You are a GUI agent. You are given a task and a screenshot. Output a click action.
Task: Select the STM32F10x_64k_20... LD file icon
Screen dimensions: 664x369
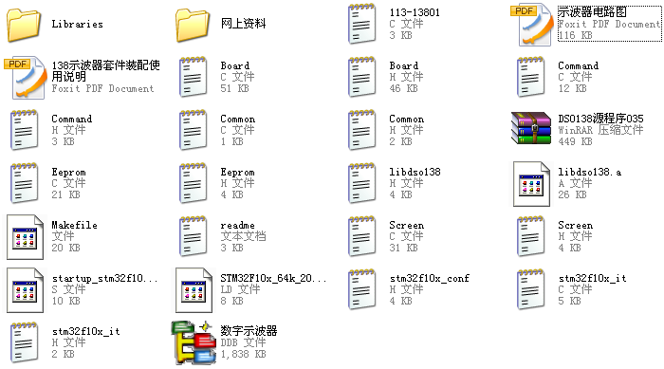(x=194, y=290)
